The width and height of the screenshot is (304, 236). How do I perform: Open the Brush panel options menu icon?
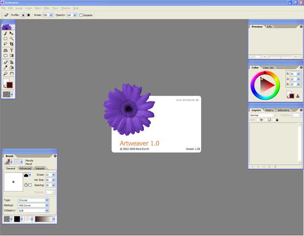(55, 156)
